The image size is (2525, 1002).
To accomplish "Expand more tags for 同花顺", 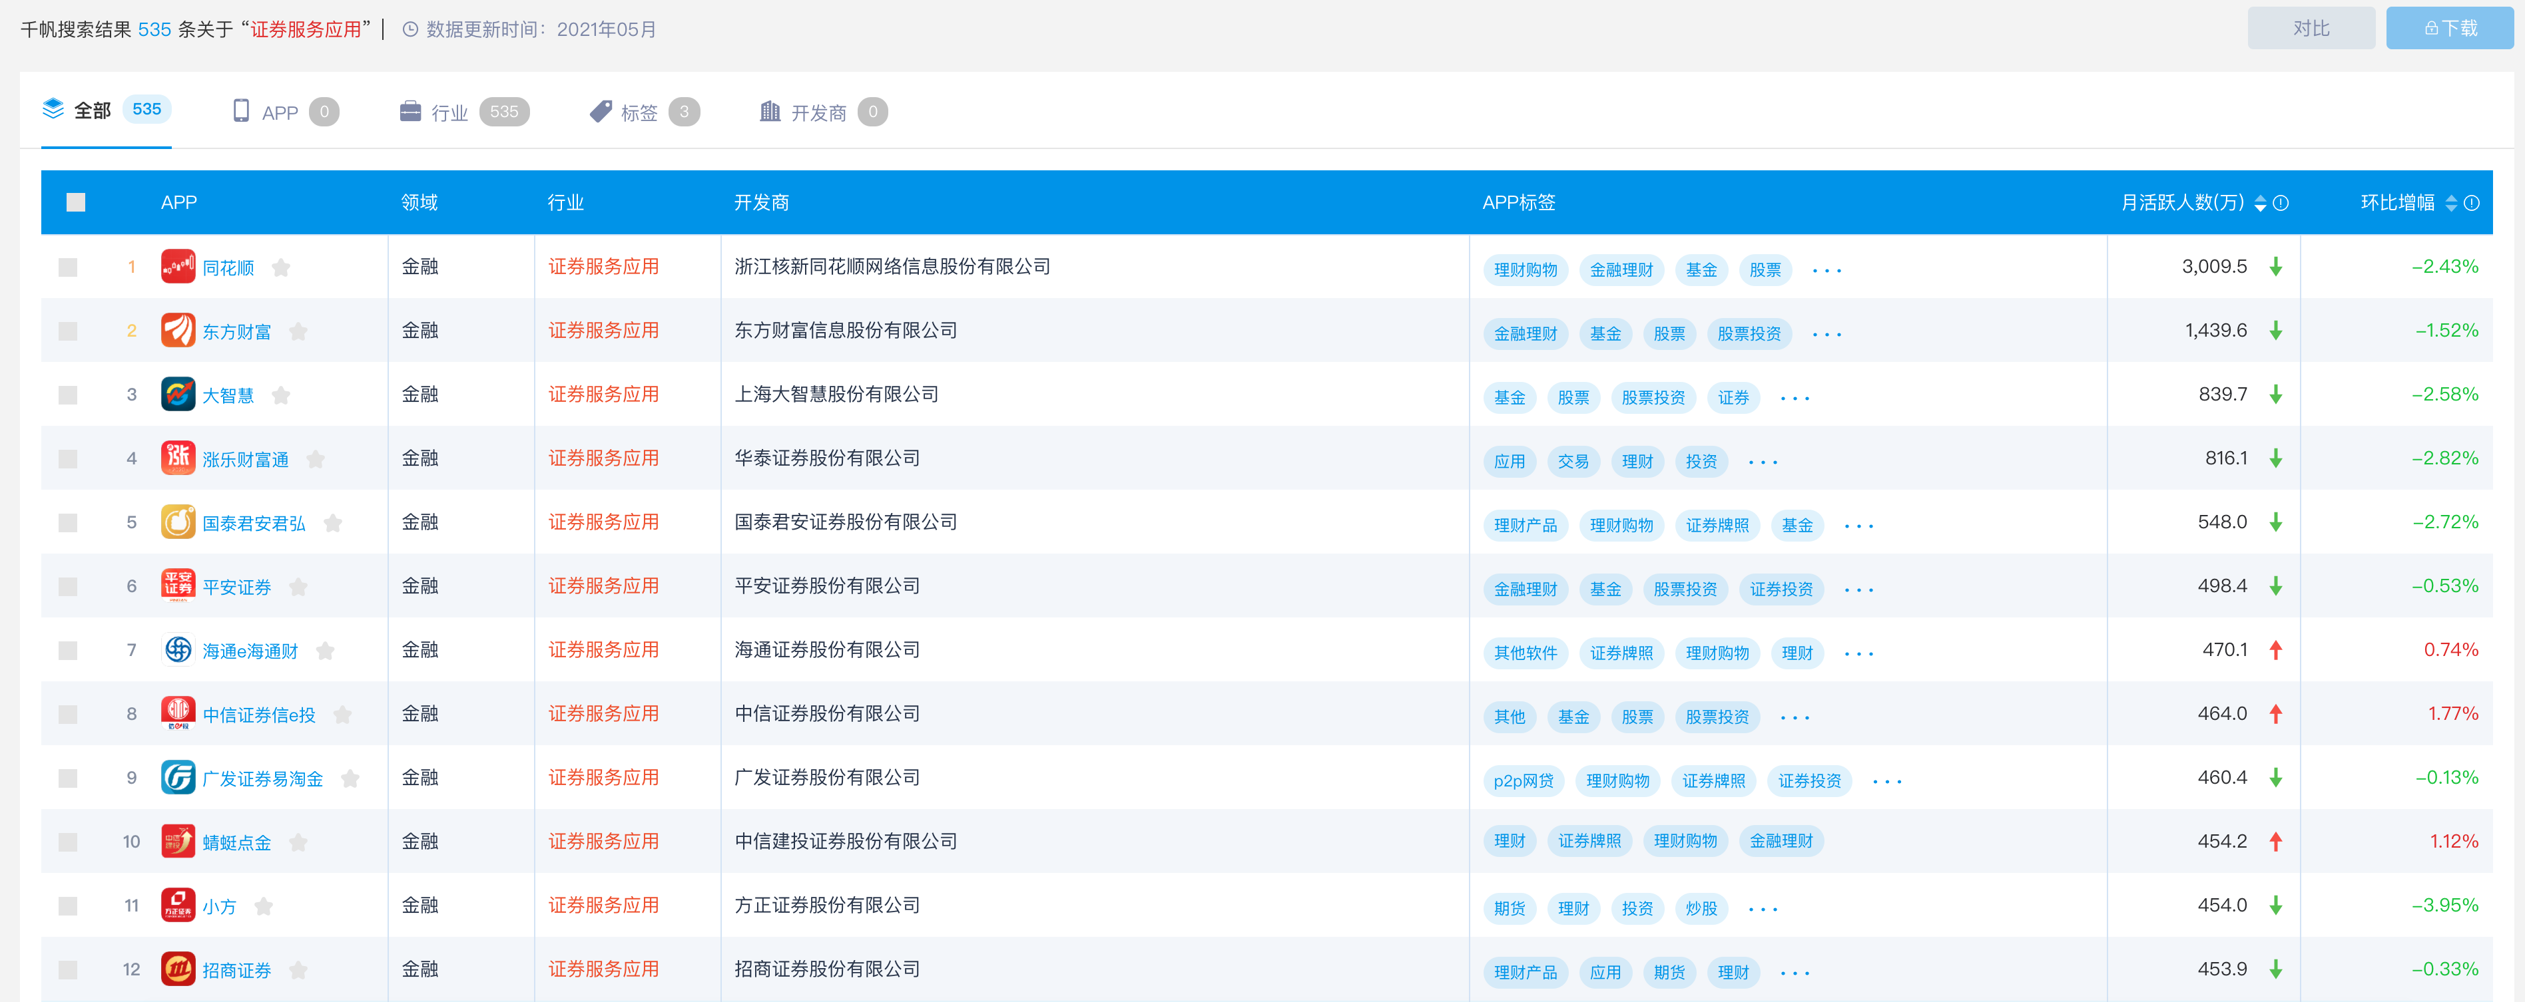I will [1827, 270].
